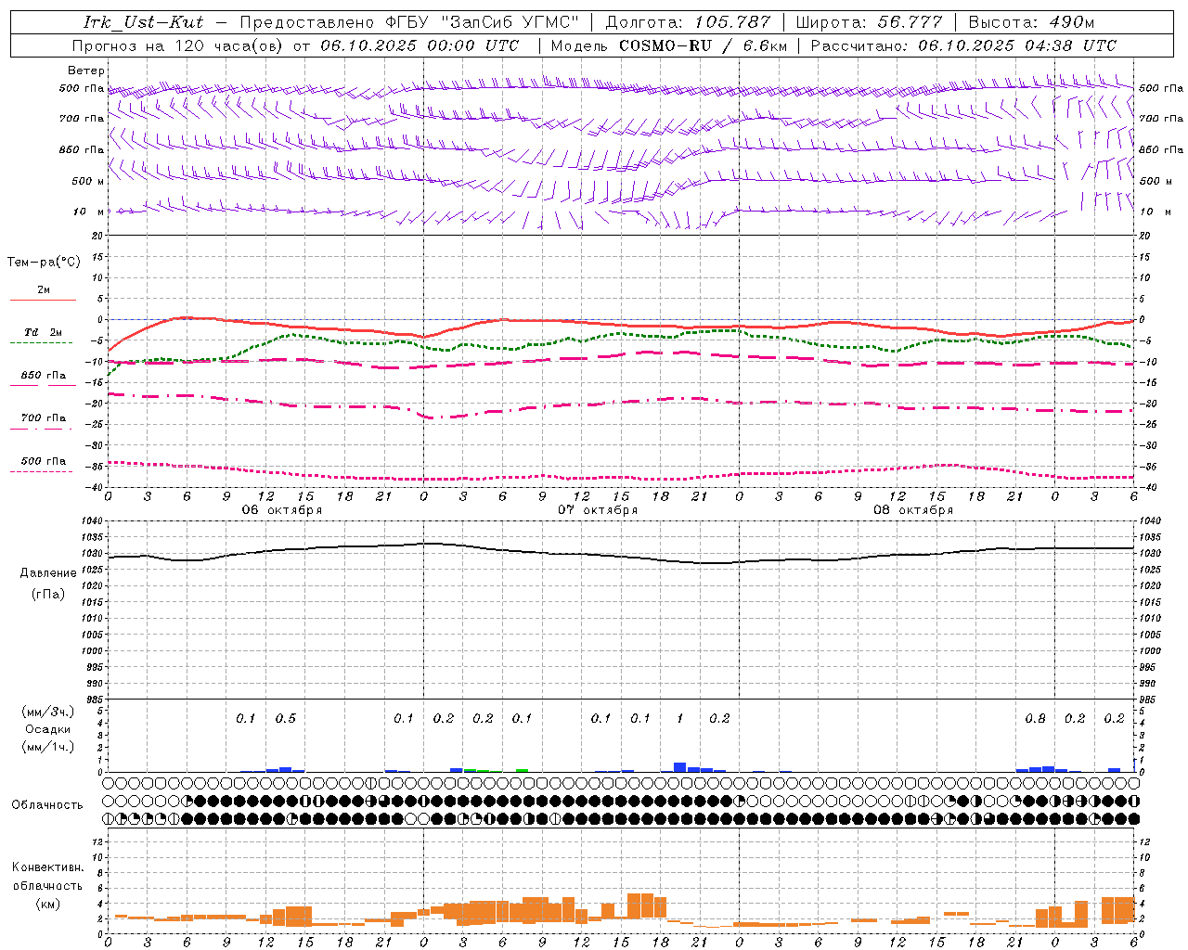
Task: Click the red solid 2м legend line
Action: click(x=43, y=301)
